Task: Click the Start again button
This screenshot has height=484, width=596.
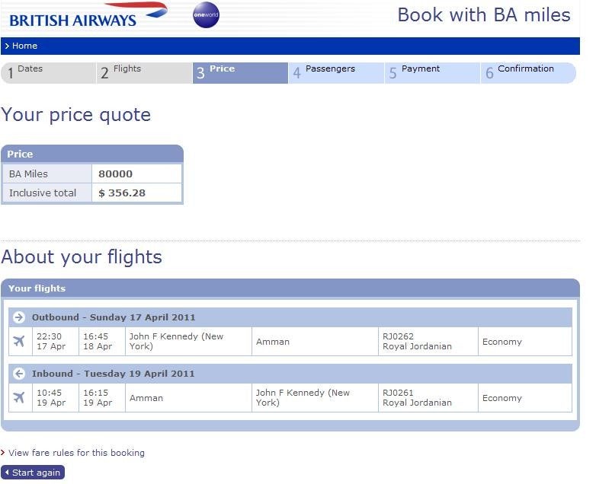Action: (x=33, y=473)
